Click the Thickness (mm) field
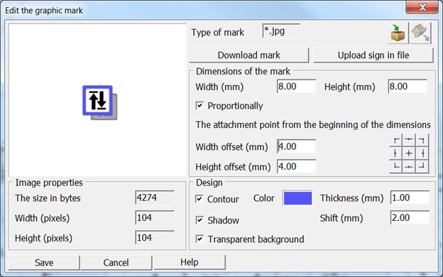This screenshot has width=443, height=277. (410, 197)
